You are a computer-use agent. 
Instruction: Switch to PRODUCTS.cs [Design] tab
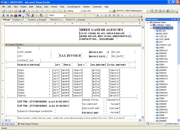click(x=76, y=20)
